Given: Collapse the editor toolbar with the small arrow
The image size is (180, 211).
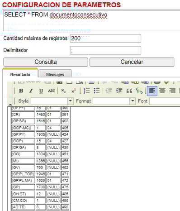Looking at the screenshot, I should (10, 105).
